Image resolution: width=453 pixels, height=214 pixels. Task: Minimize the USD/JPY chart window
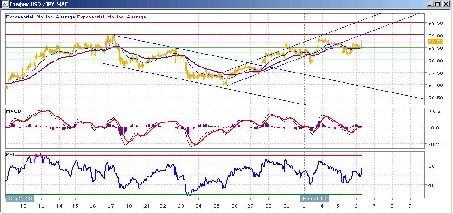click(x=430, y=4)
